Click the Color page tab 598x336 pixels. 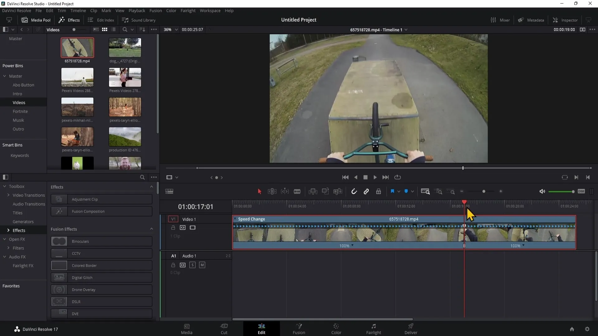(x=336, y=328)
